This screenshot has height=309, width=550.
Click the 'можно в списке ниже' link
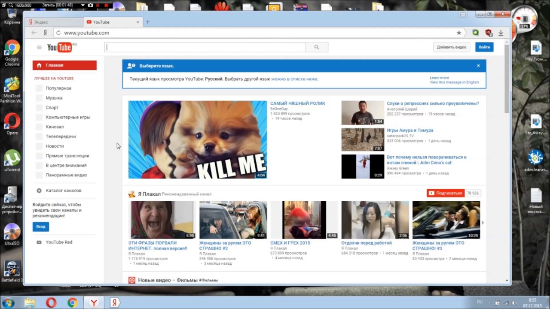click(x=294, y=79)
